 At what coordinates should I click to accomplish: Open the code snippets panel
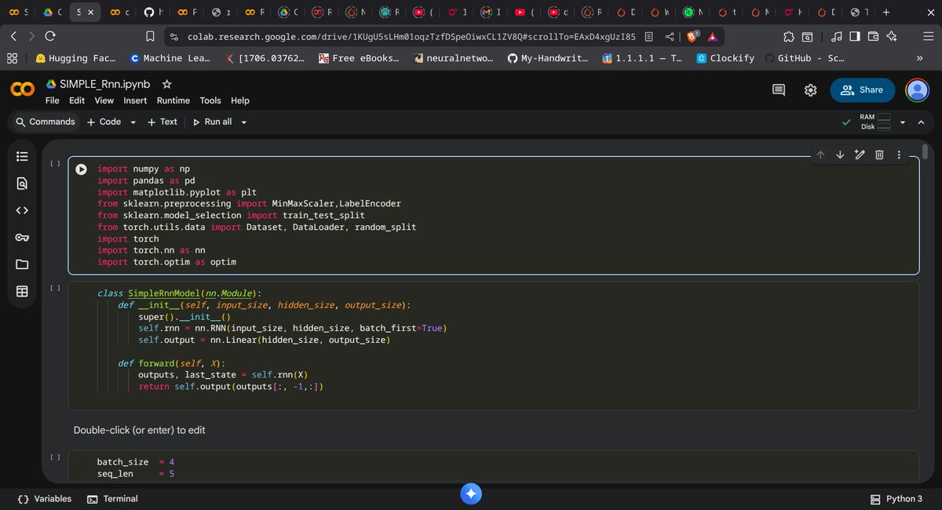point(22,210)
